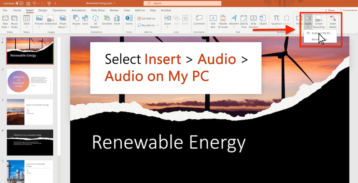Select slide 2 thumbnail Definition of renewable energy
This screenshot has width=358, height=183.
point(30,81)
